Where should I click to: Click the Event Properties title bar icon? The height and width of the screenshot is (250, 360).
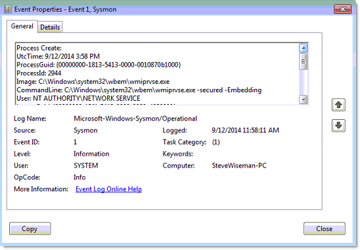click(8, 9)
